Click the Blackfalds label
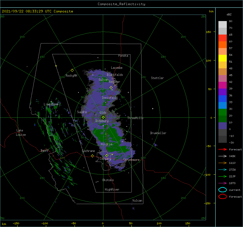Screen dimensions: 243x227 tap(115, 75)
